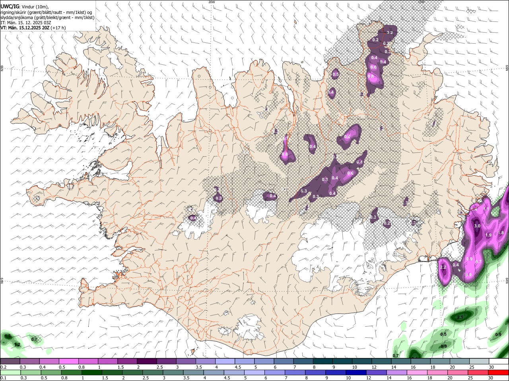Screen dimensions: 509x381
Task: Click the '2.2' precipitation value near the southeast coast
Action: pos(443,267)
